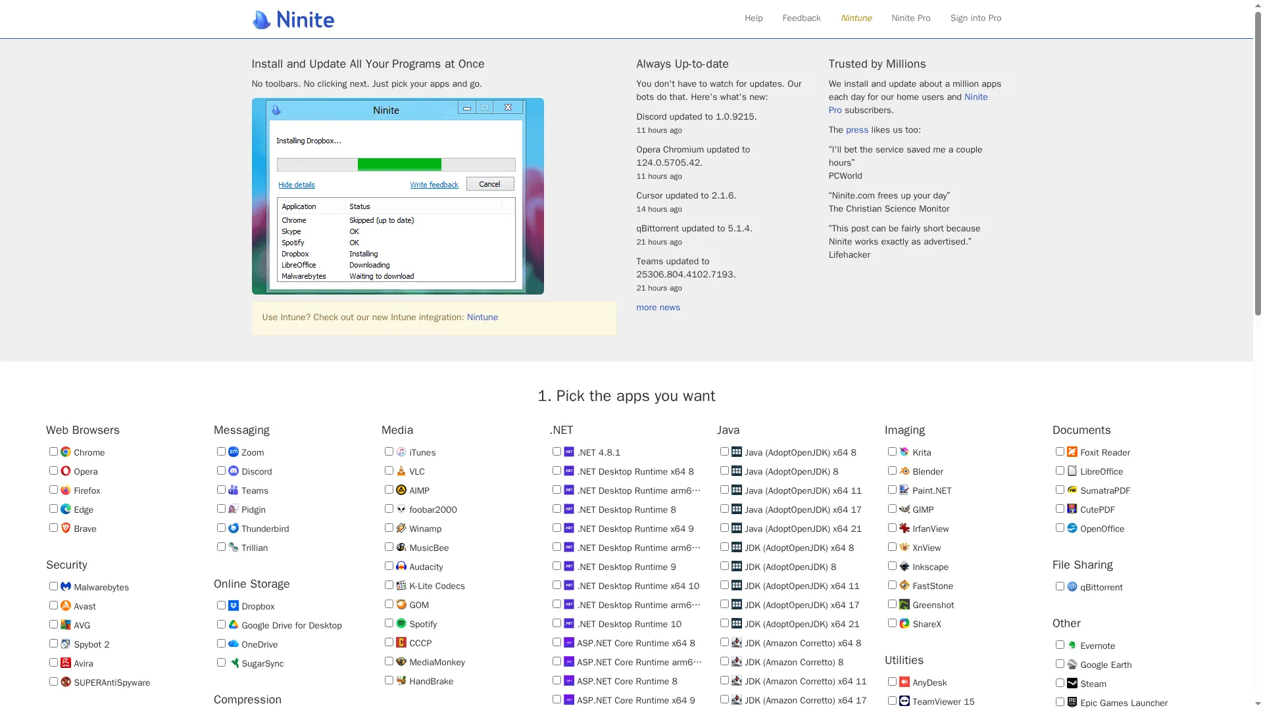Go to Ninite Pro in navigation

point(910,18)
